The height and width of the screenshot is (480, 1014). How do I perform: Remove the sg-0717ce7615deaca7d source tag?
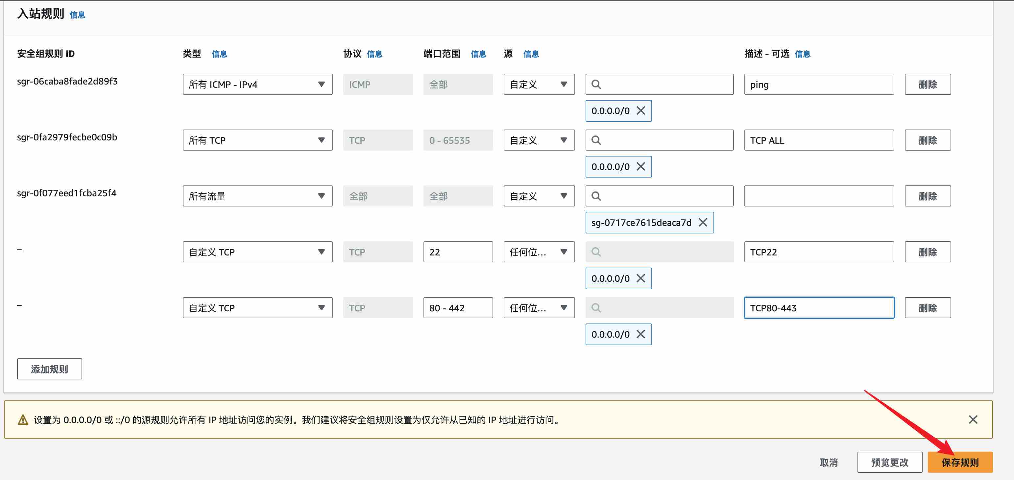[703, 222]
